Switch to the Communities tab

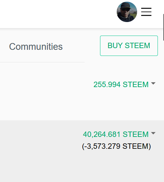(x=36, y=46)
